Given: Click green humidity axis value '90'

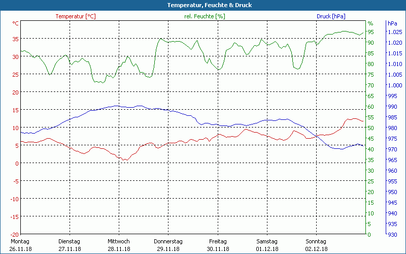Looking at the screenshot, I should (371, 43).
